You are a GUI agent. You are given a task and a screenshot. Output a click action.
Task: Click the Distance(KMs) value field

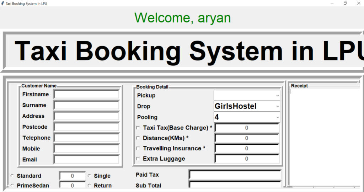[x=247, y=138]
